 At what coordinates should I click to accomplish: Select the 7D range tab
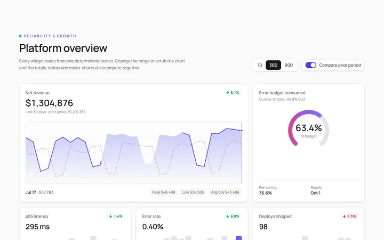(x=259, y=65)
